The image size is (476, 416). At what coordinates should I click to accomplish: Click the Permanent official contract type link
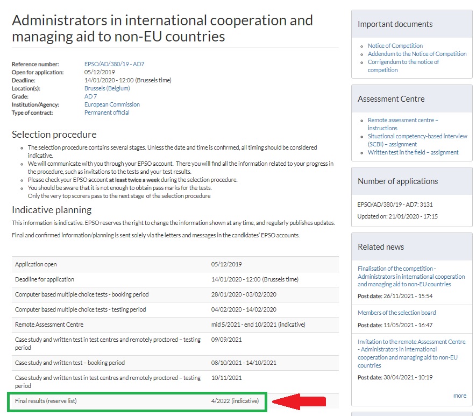(x=106, y=112)
